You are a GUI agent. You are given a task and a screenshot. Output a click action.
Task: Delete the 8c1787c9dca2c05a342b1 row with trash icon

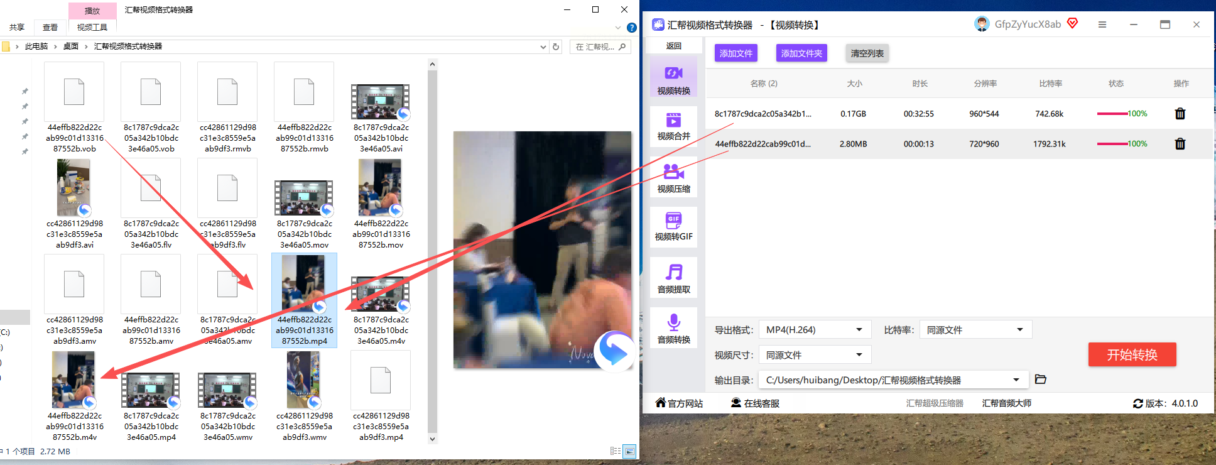[x=1180, y=114]
